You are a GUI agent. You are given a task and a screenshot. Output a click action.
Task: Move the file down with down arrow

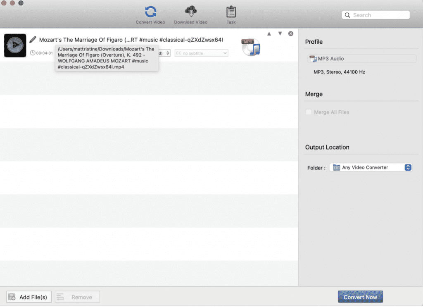coord(280,33)
